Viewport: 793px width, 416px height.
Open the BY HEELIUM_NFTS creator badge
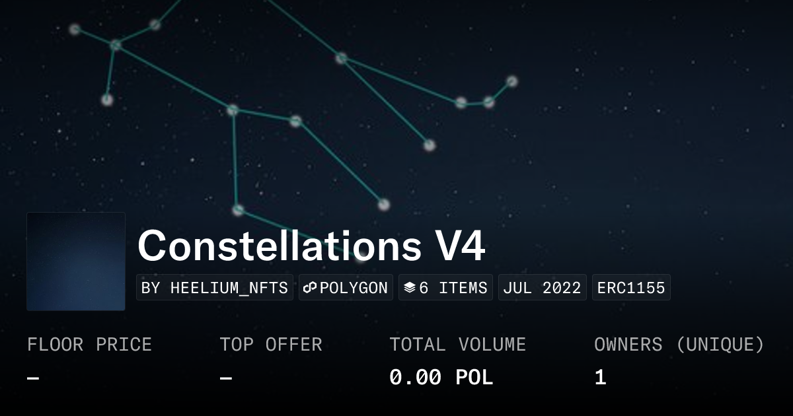[x=215, y=288]
